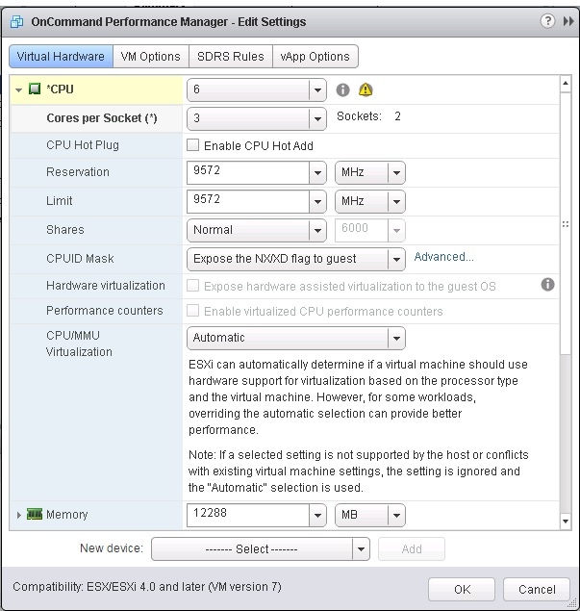The height and width of the screenshot is (611, 580).
Task: Click the CPU Hot Plug label
Action: 83,145
